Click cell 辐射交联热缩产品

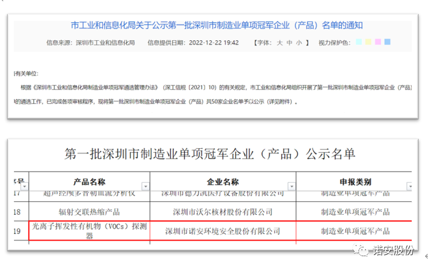pyautogui.click(x=89, y=212)
